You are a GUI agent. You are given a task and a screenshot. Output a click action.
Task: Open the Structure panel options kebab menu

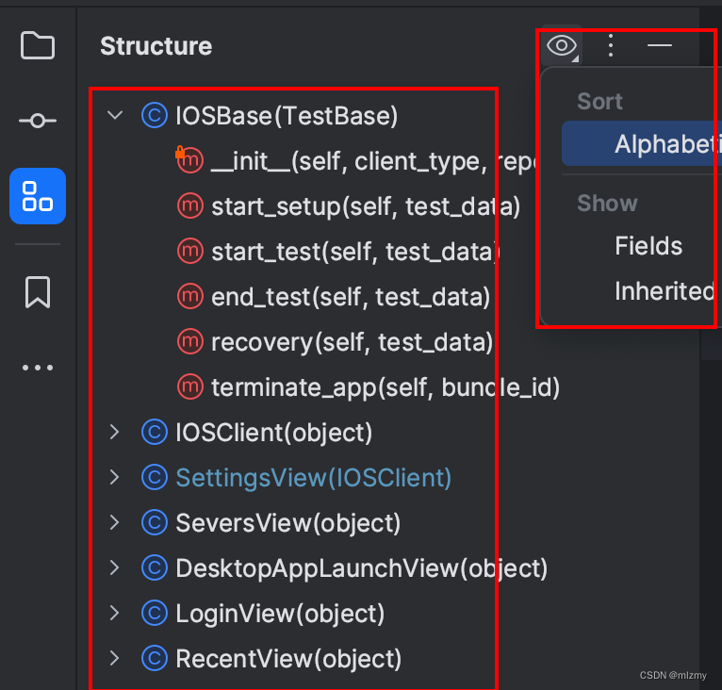611,45
